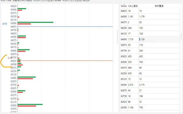This screenshot has width=183, height=114.
Task: Select Strike cell 64625 in the table
Action: [124, 11]
